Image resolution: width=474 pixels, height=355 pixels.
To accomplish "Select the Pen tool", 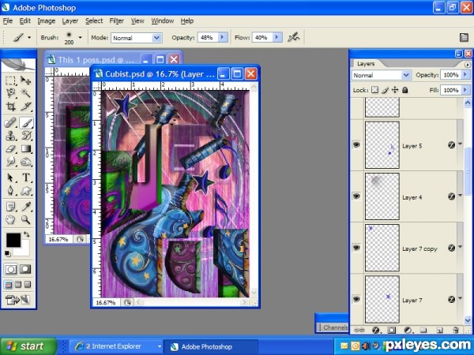I will (x=10, y=190).
